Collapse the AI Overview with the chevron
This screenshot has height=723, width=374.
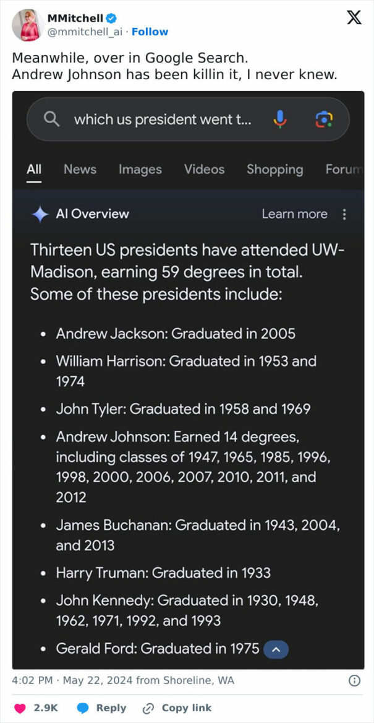point(276,649)
